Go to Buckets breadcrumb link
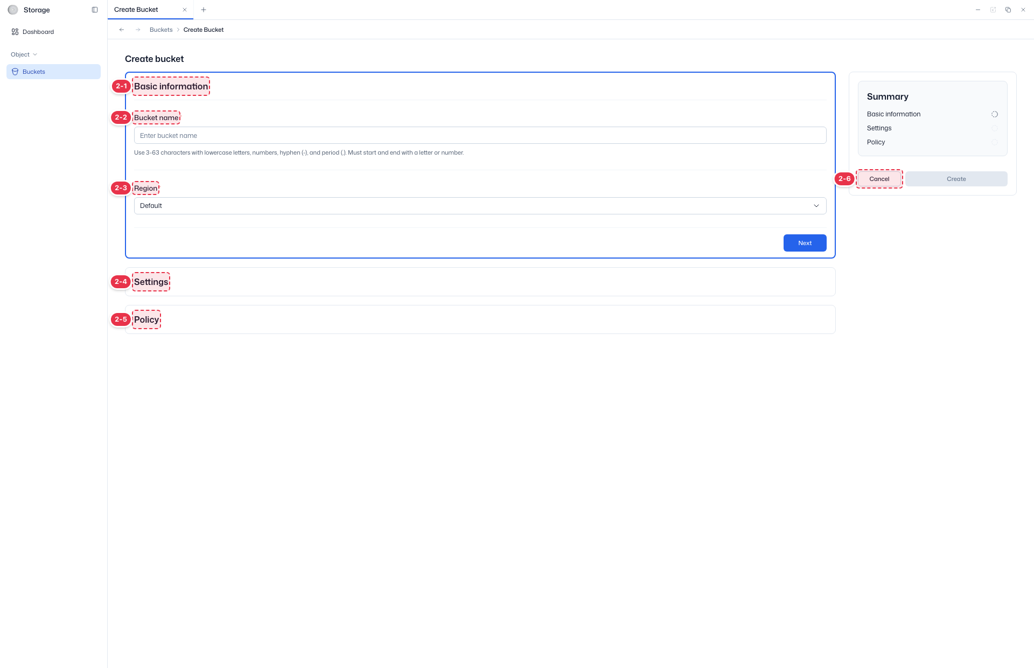1034x668 pixels. click(x=161, y=30)
